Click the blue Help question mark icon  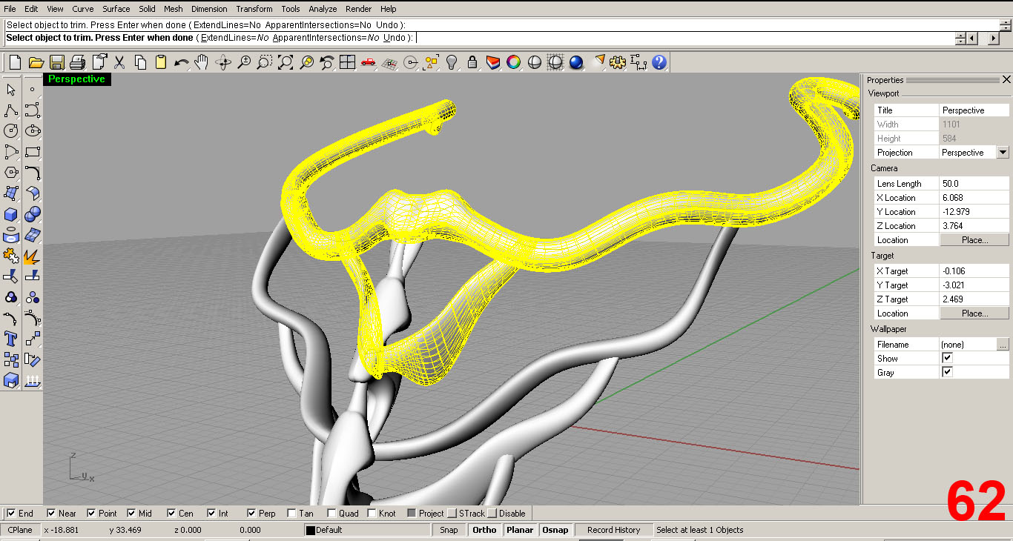point(659,63)
